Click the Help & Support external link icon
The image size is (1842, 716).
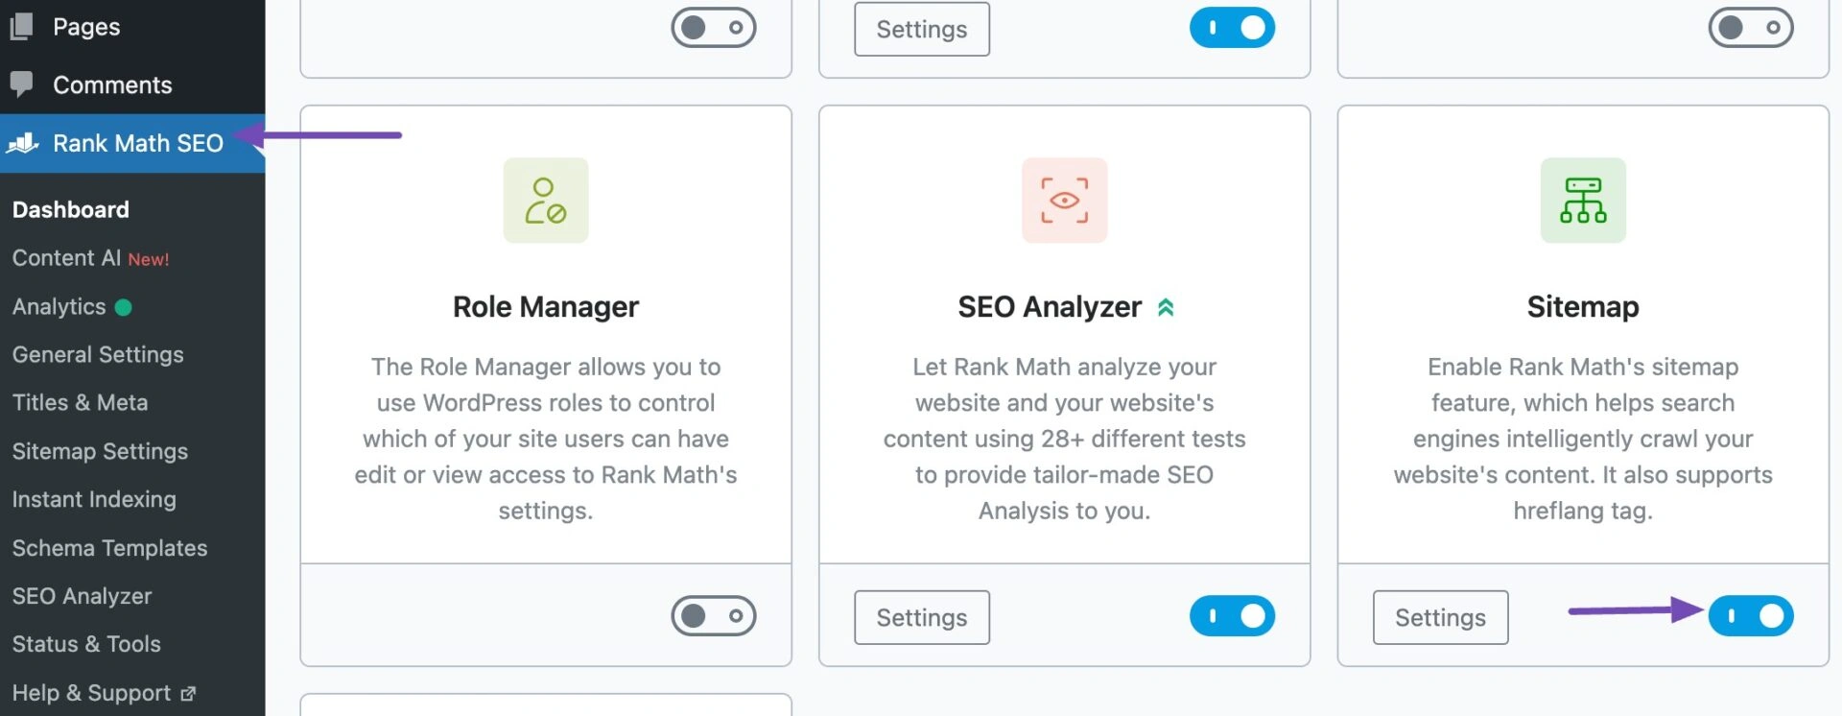click(188, 693)
